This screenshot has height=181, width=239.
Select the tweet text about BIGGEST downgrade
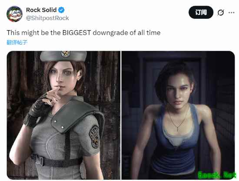(83, 33)
